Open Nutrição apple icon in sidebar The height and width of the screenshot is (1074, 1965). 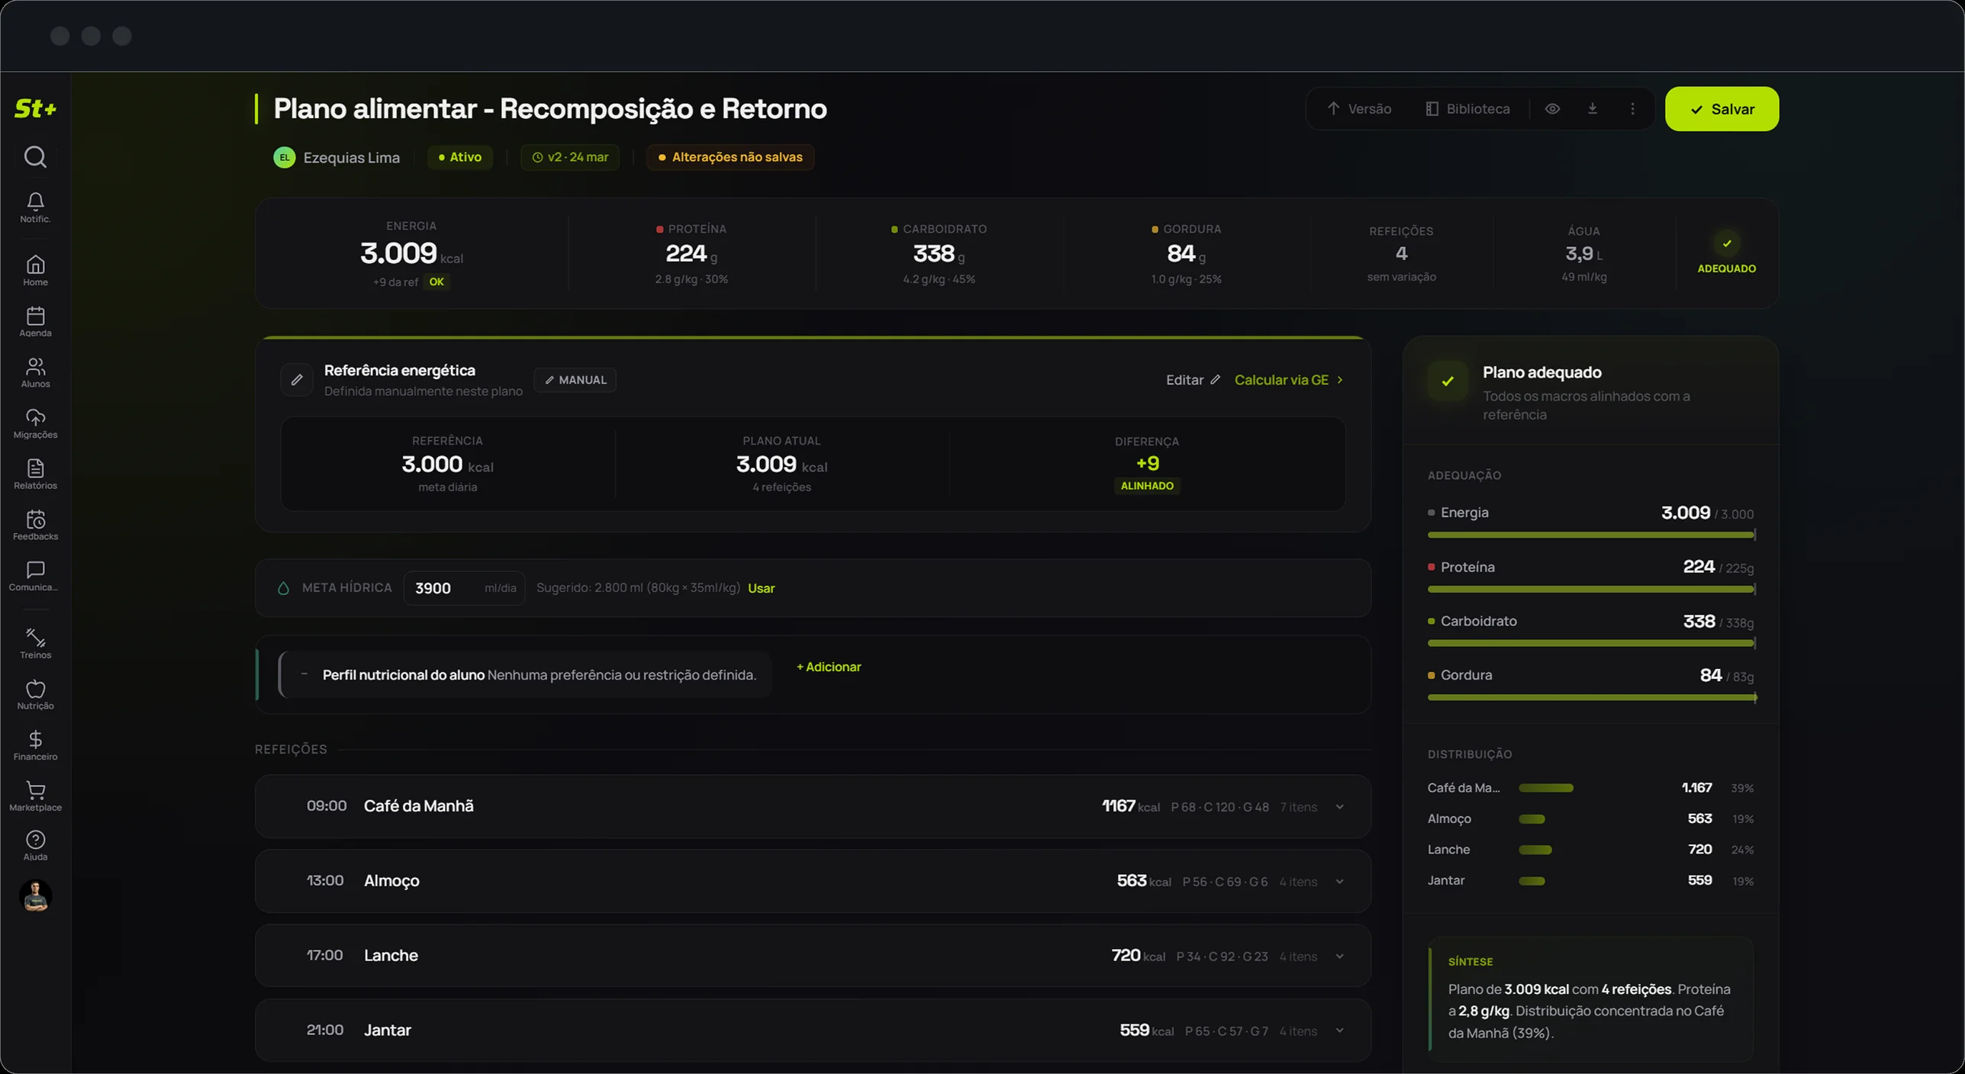coord(35,695)
